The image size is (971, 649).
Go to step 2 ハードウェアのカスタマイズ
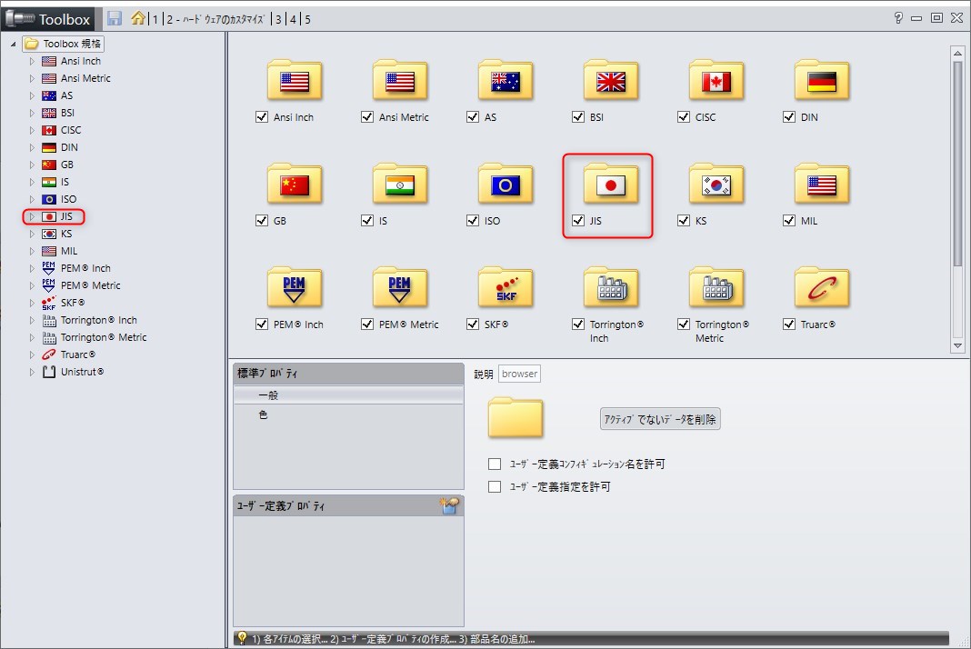click(216, 19)
